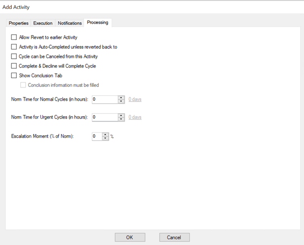The image size is (304, 245).
Task: Check Activity is Auto-Completed option
Action: (14, 47)
